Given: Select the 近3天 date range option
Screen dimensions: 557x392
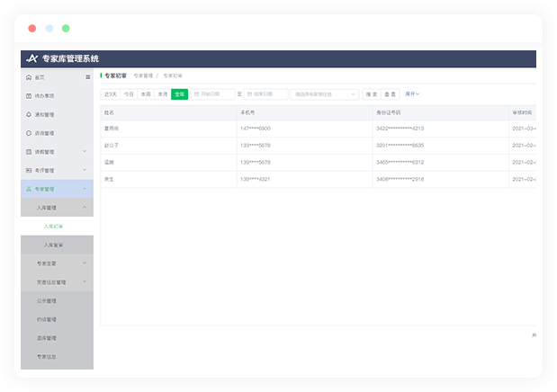Looking at the screenshot, I should tap(110, 94).
